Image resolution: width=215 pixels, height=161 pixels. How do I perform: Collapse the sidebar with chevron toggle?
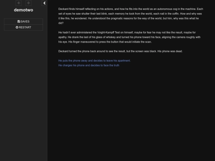pyautogui.click(x=45, y=3)
